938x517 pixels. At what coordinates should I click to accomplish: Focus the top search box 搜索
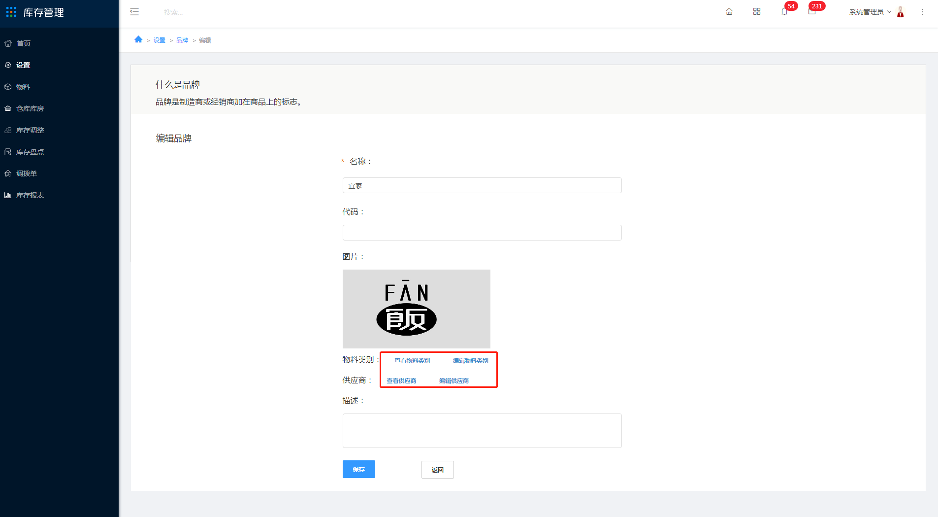coord(173,12)
